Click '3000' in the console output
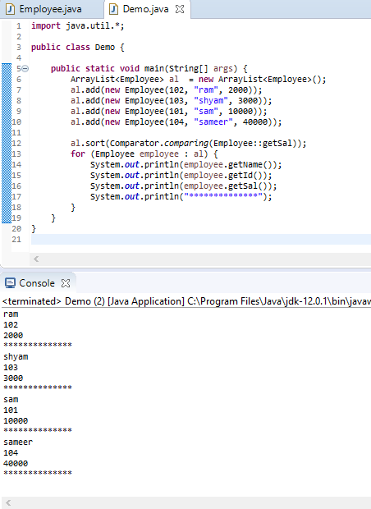371x509 pixels. click(x=13, y=378)
